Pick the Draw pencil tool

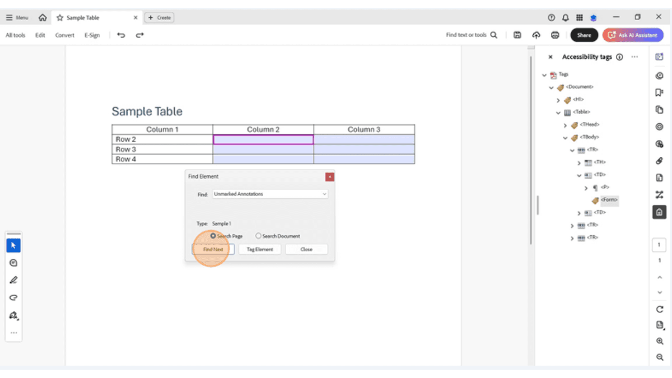[13, 280]
